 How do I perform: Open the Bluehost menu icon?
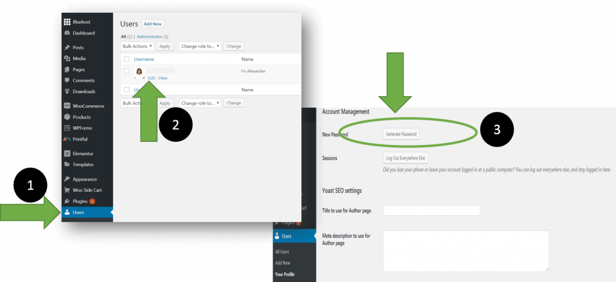point(67,22)
